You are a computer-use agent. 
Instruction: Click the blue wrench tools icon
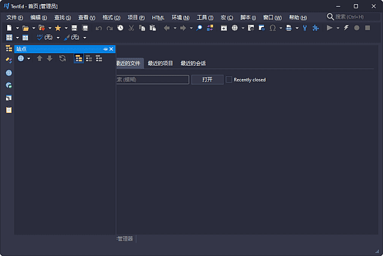(x=304, y=28)
